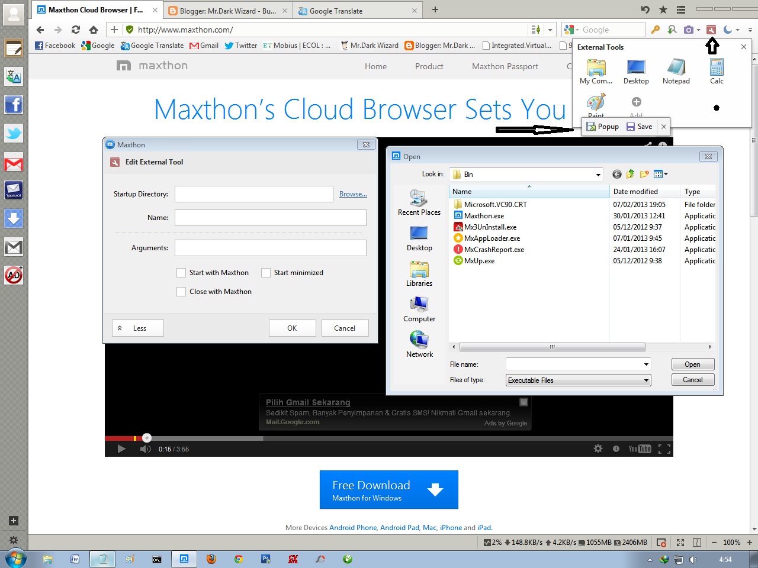Open the translate sidebar icon
The image size is (758, 568).
click(14, 76)
